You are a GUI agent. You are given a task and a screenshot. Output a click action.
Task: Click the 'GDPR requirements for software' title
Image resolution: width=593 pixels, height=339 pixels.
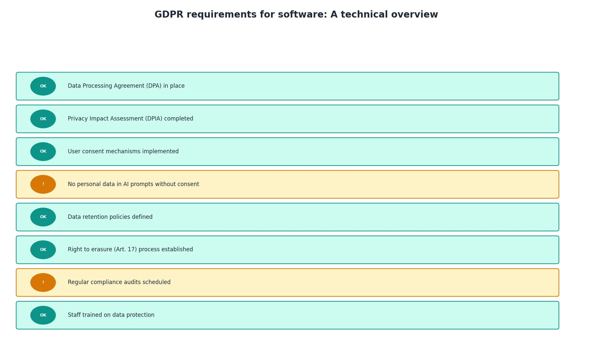296,15
